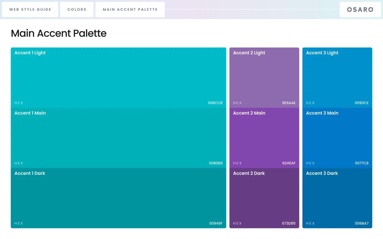
Task: Click the hex value 8E6AAE
Action: (289, 103)
